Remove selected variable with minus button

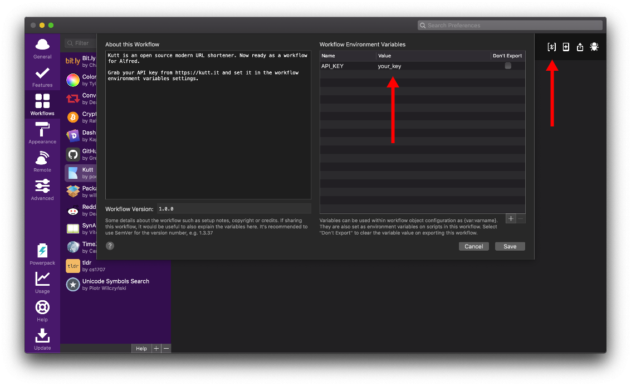tap(521, 218)
